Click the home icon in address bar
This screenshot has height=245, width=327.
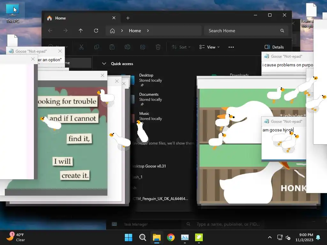[112, 31]
